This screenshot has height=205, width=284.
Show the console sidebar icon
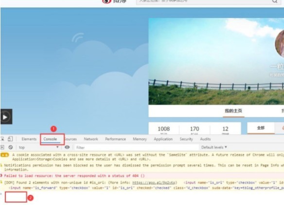pos(2,147)
